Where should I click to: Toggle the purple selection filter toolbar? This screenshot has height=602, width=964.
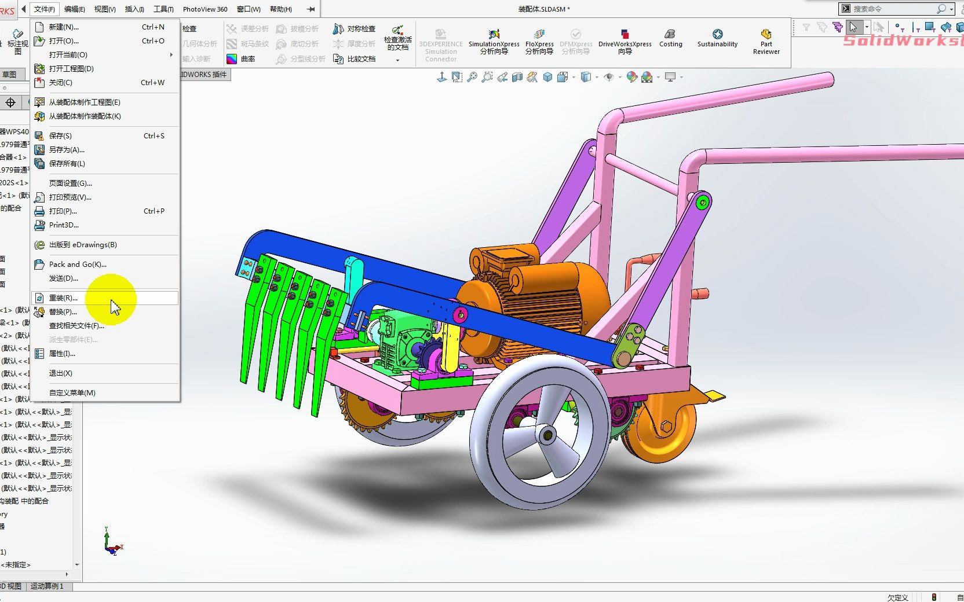pyautogui.click(x=837, y=27)
